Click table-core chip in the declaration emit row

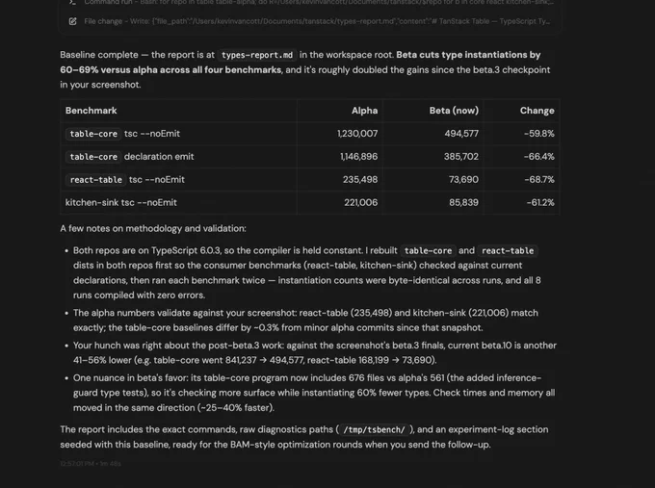tap(93, 157)
